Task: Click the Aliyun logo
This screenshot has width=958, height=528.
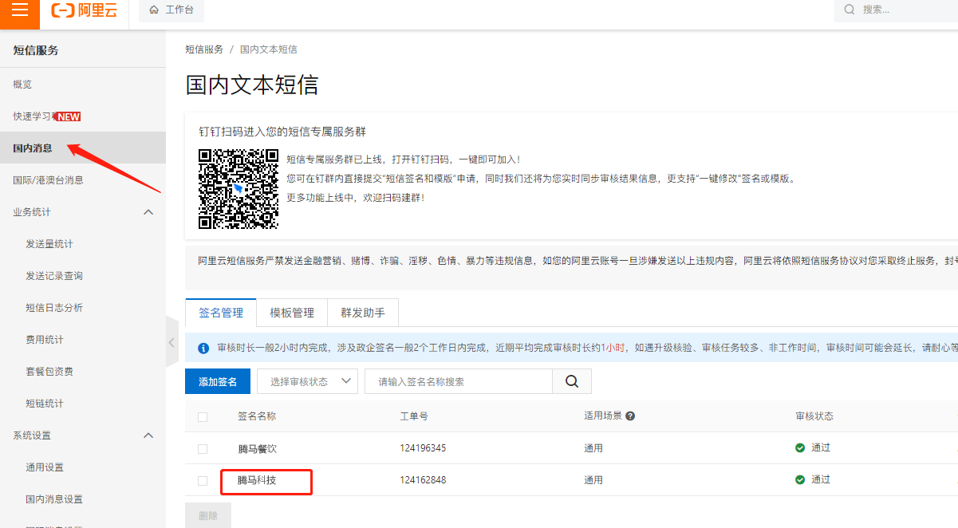Action: coord(84,10)
